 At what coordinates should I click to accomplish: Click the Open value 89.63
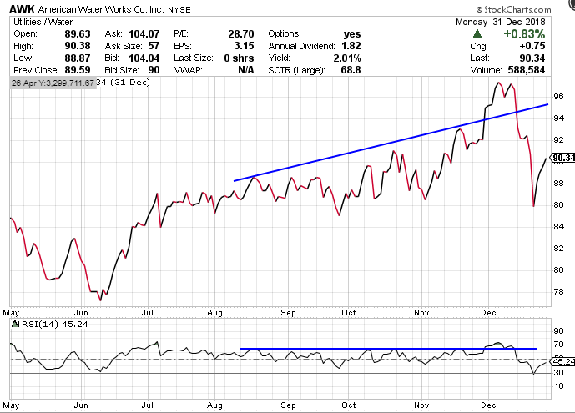pos(78,33)
